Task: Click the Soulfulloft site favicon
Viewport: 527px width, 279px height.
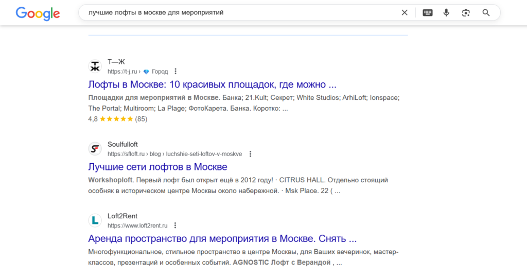Action: tap(95, 149)
